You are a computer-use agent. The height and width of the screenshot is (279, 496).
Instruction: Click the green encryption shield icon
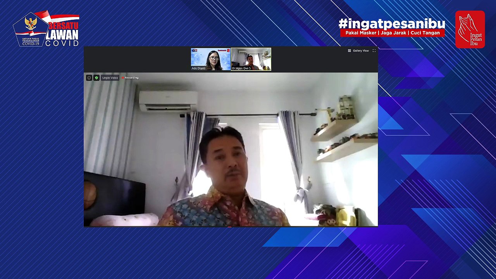coord(96,78)
